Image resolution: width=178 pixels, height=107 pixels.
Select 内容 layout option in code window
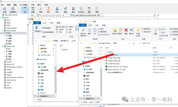click(69, 32)
